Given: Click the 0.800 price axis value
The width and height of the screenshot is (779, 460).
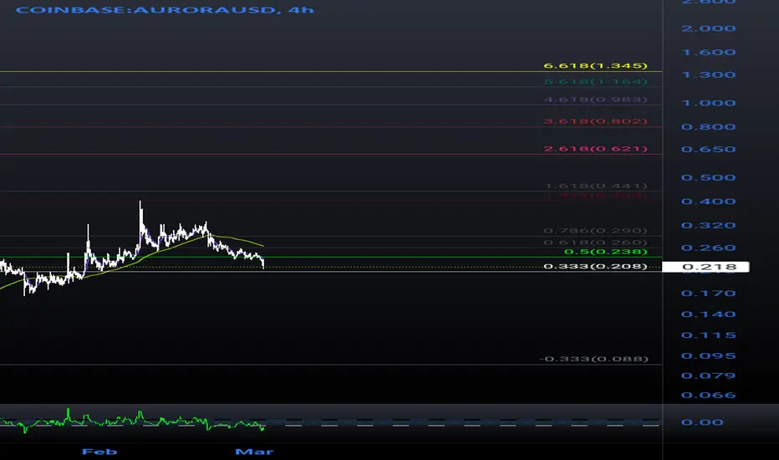Looking at the screenshot, I should pyautogui.click(x=709, y=127).
